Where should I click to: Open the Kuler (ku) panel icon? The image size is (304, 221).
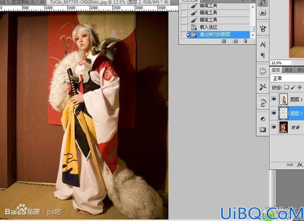tap(263, 71)
